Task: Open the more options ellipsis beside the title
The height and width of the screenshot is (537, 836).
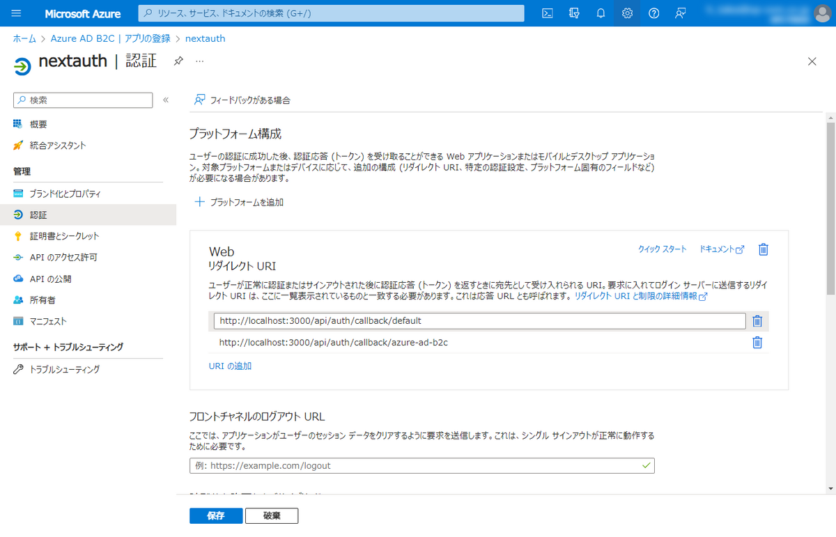Action: click(x=200, y=61)
